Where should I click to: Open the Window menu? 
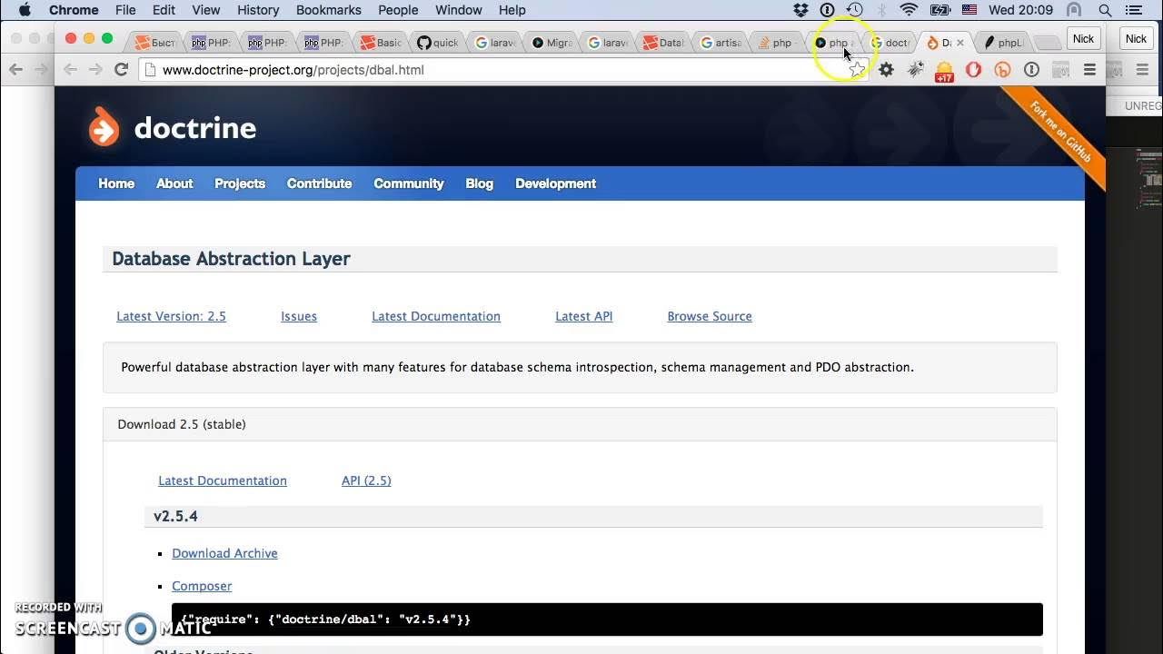(458, 10)
